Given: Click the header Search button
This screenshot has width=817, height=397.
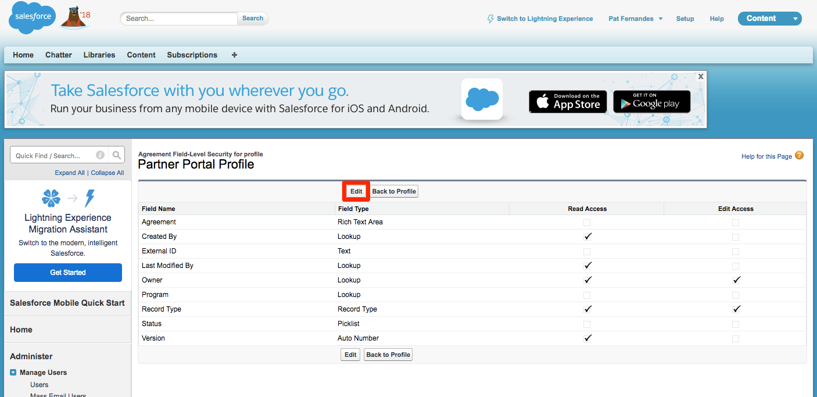Looking at the screenshot, I should pos(253,19).
